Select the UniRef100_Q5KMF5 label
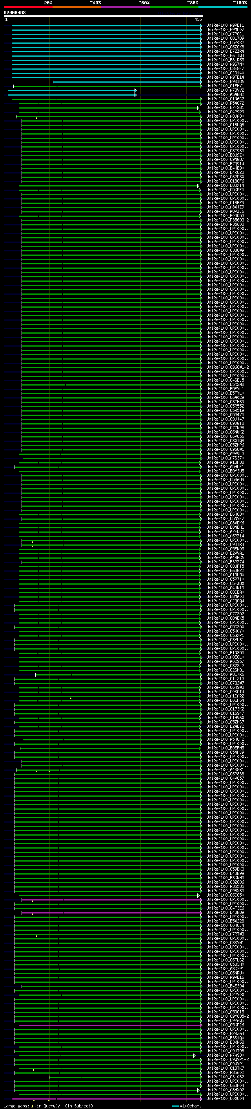Screen dimensions: 251x1109 225,190
